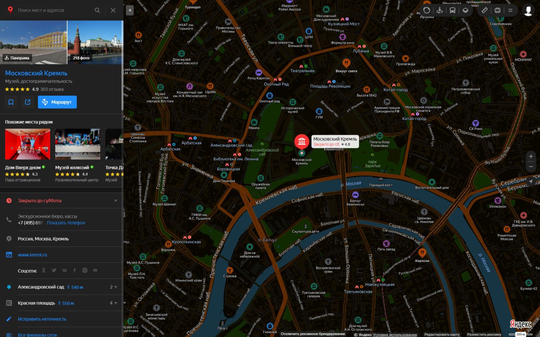The height and width of the screenshot is (337, 540).
Task: Click Китай-город metro marker near синагога
Action: click(x=415, y=114)
